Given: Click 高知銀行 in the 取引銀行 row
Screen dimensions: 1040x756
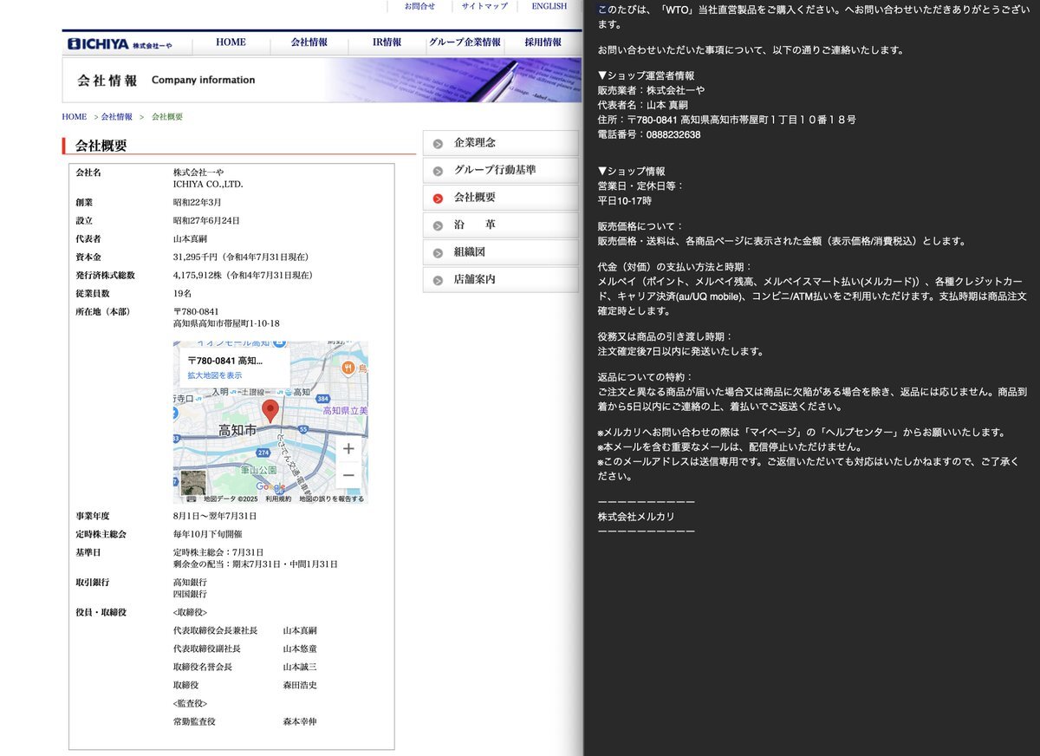Looking at the screenshot, I should [x=190, y=582].
